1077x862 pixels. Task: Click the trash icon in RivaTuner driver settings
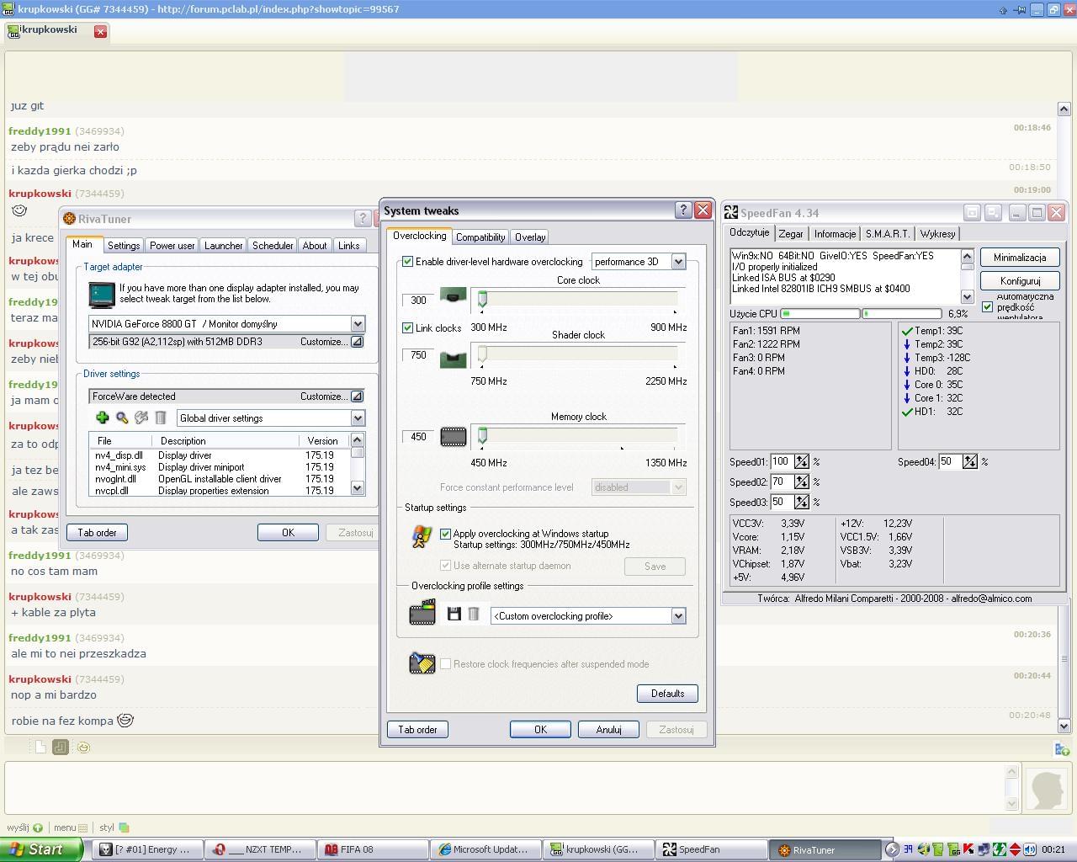tap(161, 418)
